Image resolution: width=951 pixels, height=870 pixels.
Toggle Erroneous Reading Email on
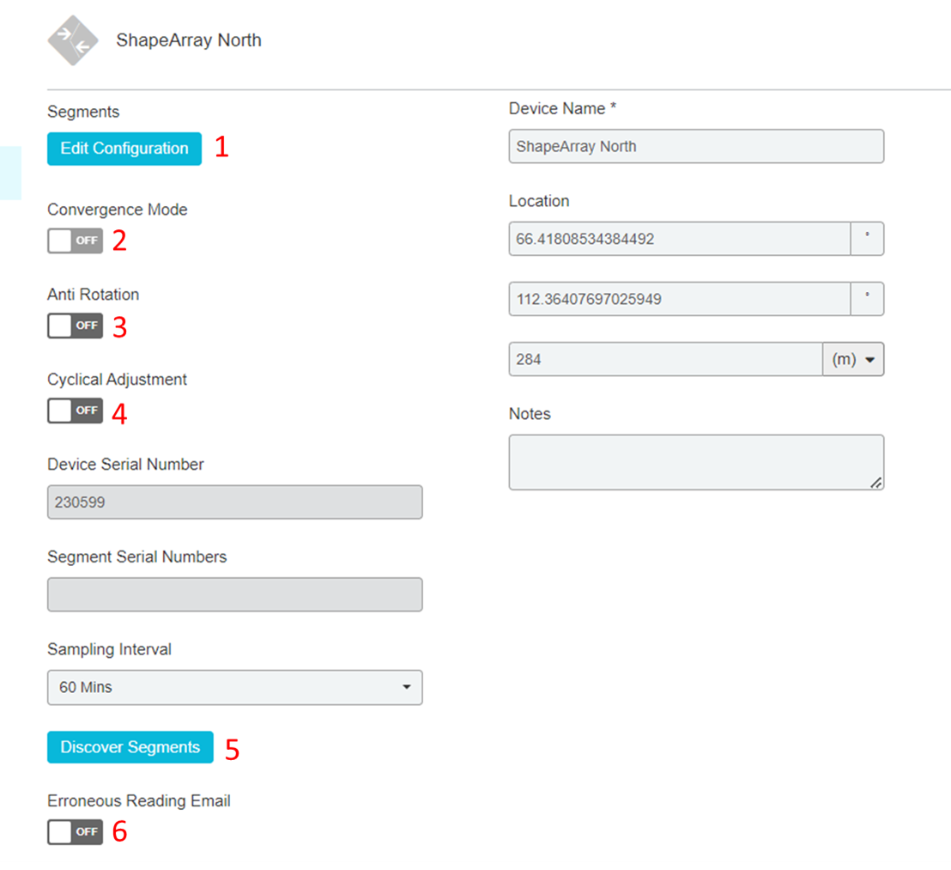[75, 831]
